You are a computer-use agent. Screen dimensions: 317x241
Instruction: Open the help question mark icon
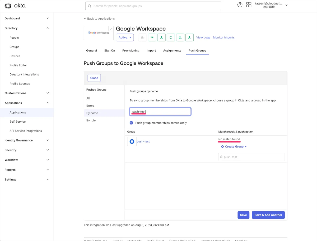tap(240, 5)
